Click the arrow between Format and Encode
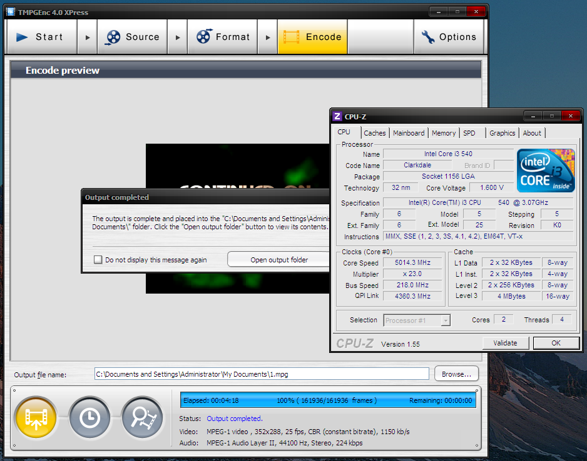587x461 pixels. tap(268, 37)
